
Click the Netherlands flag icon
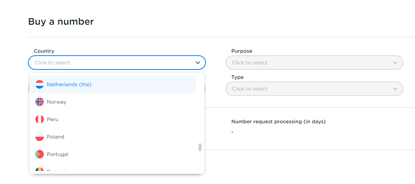pyautogui.click(x=40, y=84)
